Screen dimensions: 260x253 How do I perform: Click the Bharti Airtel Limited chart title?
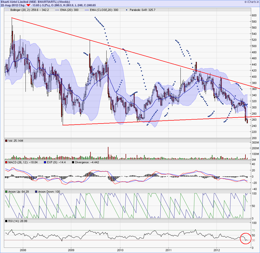35,2
